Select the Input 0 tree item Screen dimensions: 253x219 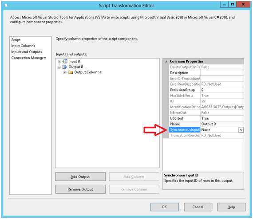(x=74, y=61)
